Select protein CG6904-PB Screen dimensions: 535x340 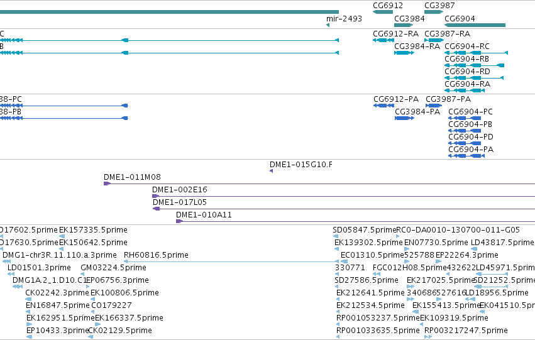pyautogui.click(x=465, y=131)
